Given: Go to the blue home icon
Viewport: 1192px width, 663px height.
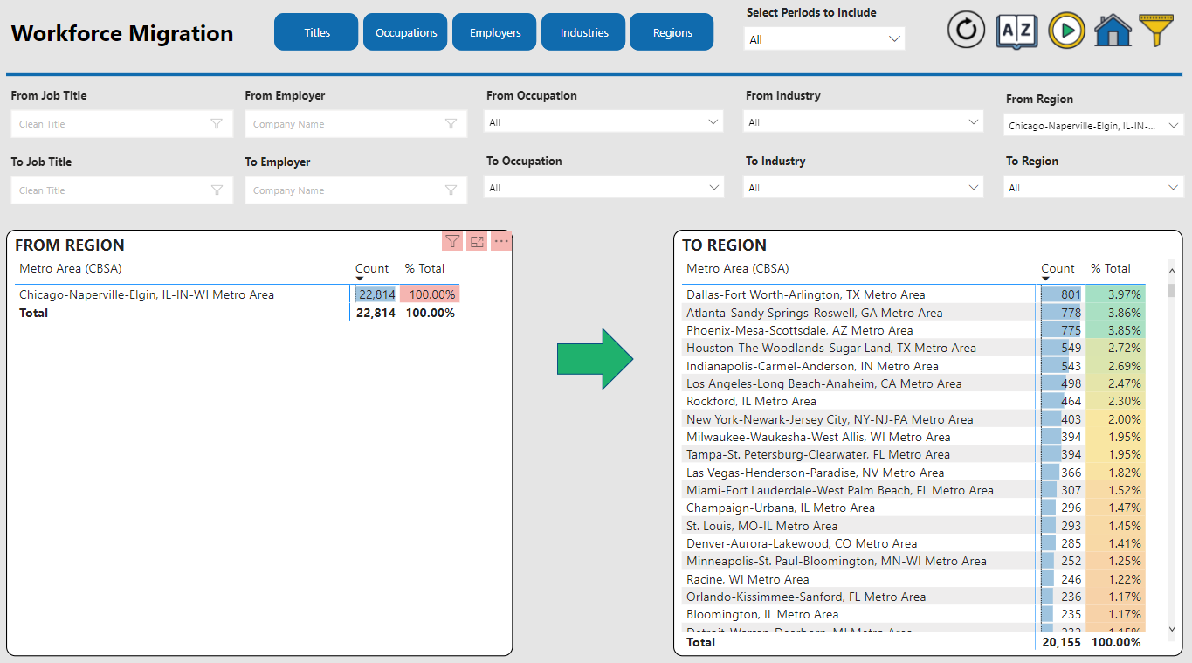Looking at the screenshot, I should pyautogui.click(x=1113, y=31).
